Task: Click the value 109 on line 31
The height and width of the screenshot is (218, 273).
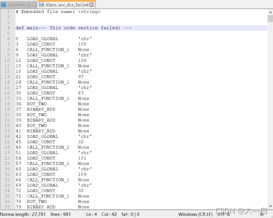Action: tap(82, 174)
